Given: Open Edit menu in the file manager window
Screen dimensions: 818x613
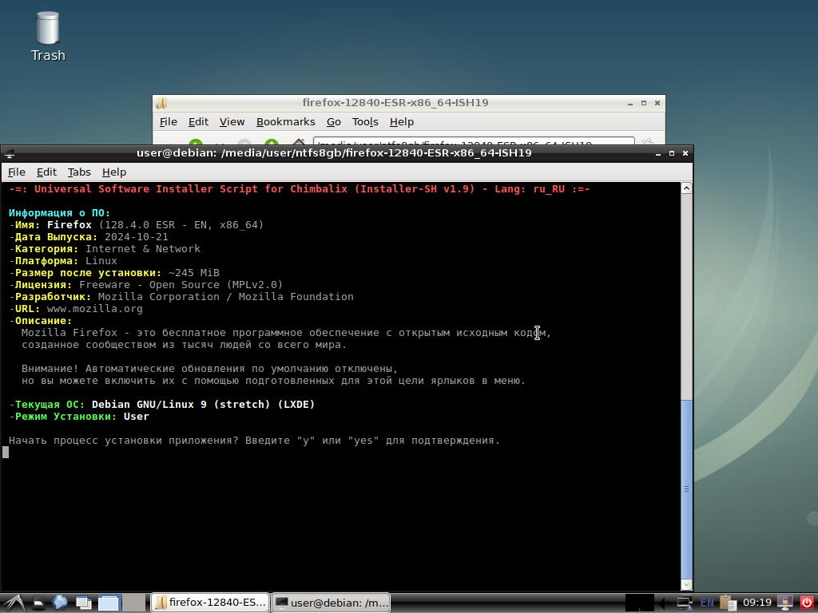Looking at the screenshot, I should [198, 121].
